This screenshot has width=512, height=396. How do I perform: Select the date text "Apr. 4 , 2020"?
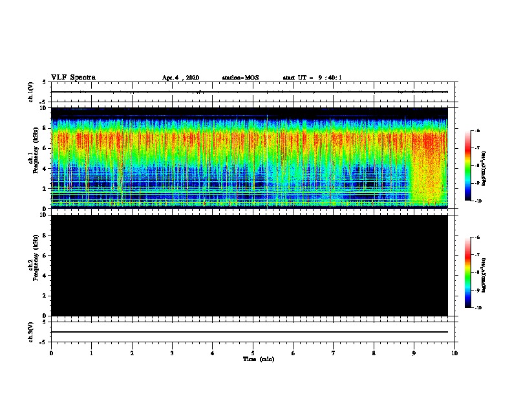[180, 78]
